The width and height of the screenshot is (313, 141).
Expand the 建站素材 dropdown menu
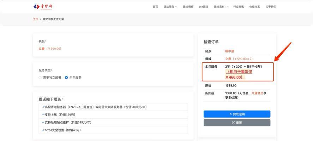tap(221, 7)
